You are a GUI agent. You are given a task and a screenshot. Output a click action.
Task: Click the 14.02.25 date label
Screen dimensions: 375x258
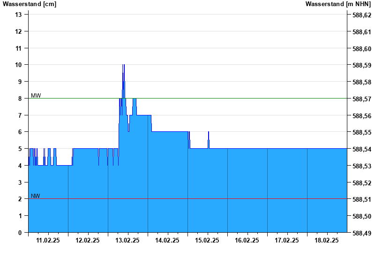point(167,240)
